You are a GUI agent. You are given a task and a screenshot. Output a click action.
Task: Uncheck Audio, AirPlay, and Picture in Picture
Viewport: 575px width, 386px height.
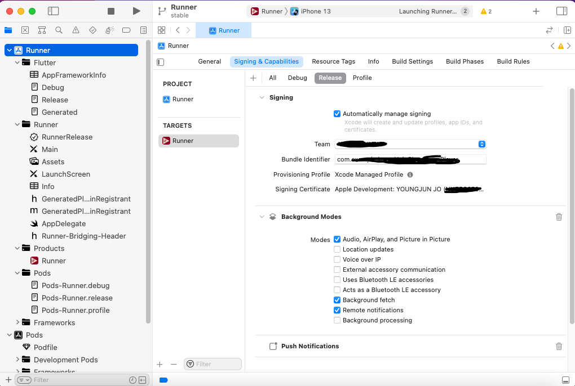pos(337,239)
